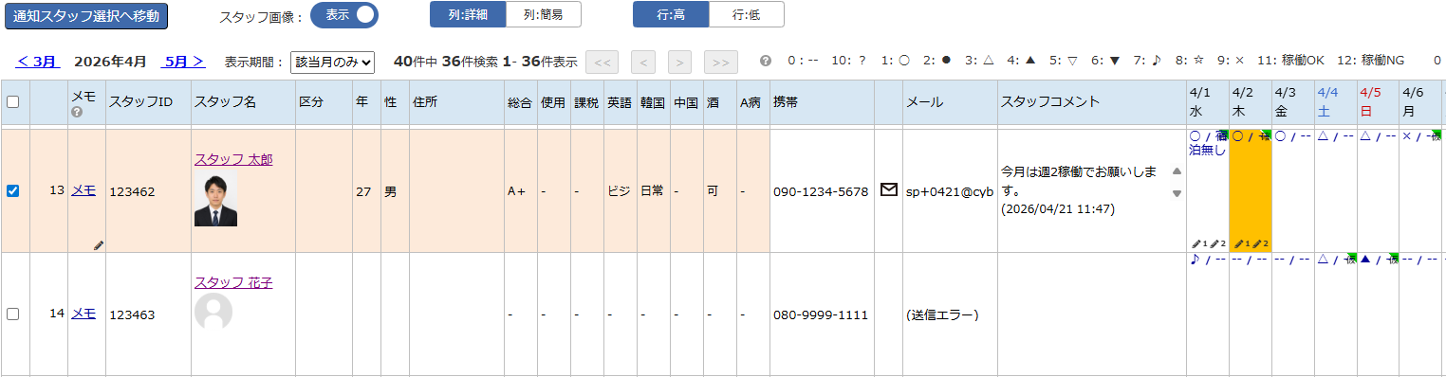Click pencil 2 icon in 太郎's 4/2 cell
1446x377 pixels.
1260,244
